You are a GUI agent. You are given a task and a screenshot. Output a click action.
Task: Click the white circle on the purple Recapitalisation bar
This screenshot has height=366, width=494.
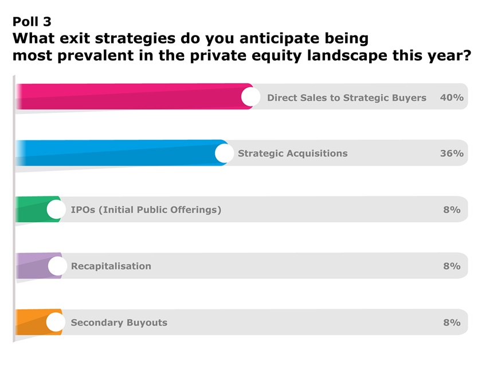pyautogui.click(x=56, y=266)
